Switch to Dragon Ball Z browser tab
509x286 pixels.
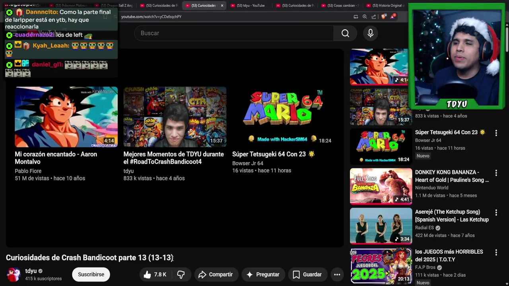coord(113,6)
